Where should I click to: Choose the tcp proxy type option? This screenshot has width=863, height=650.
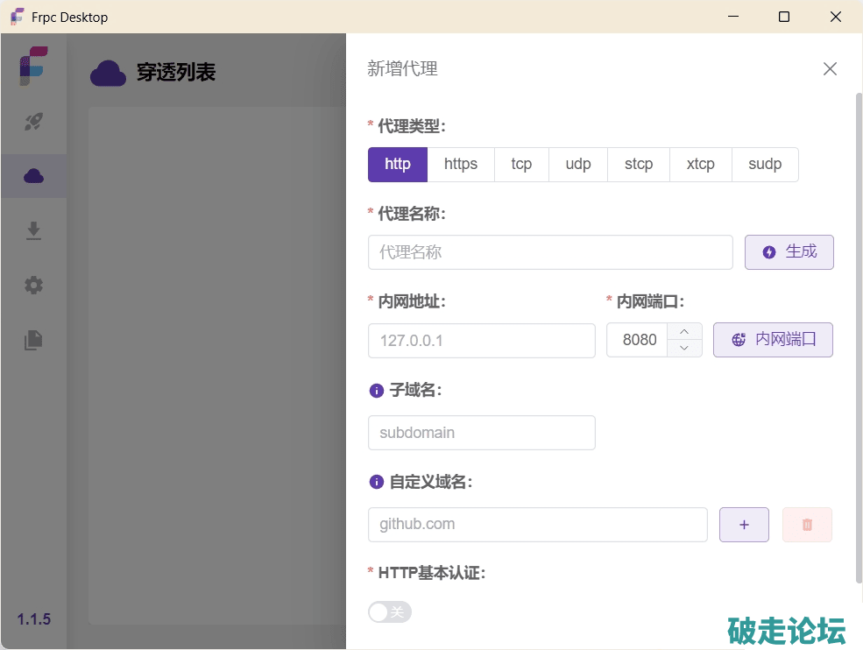pos(521,165)
